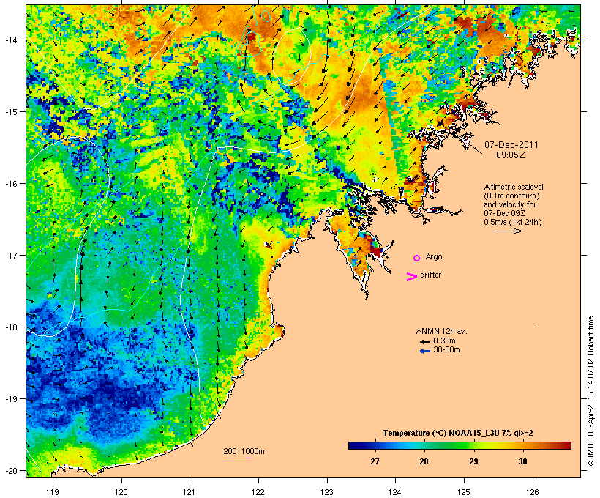Click the blue 30-80m arrow icon

tap(424, 351)
